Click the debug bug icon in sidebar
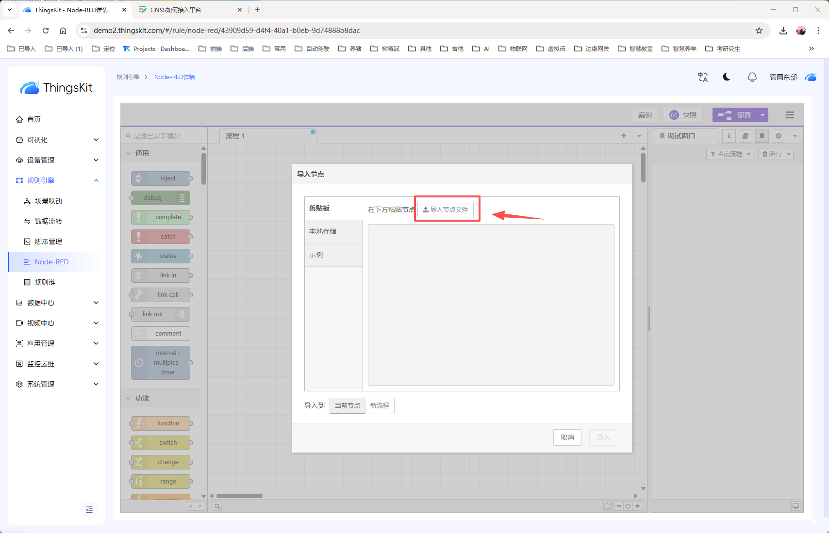The width and height of the screenshot is (829, 533). pyautogui.click(x=762, y=136)
